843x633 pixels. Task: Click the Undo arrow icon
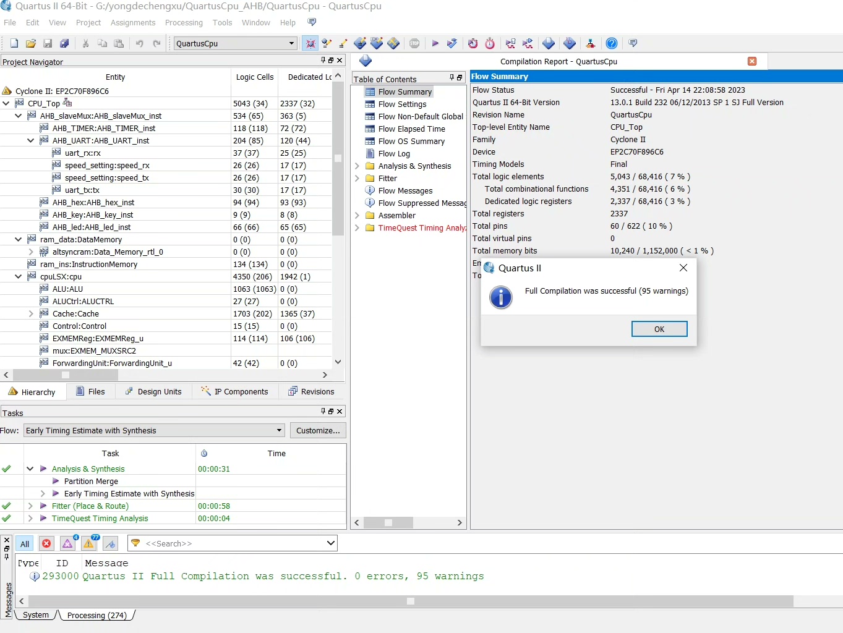[x=140, y=43]
